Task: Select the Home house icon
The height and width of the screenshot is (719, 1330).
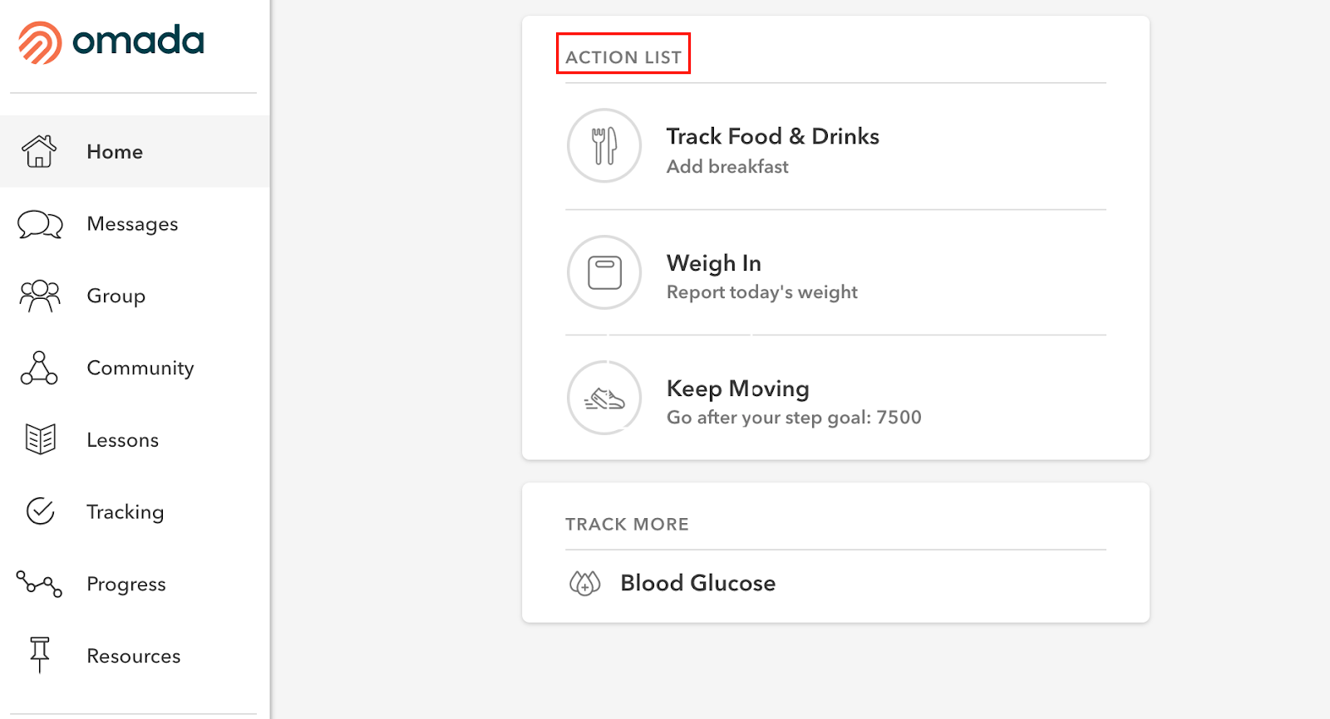Action: point(39,151)
